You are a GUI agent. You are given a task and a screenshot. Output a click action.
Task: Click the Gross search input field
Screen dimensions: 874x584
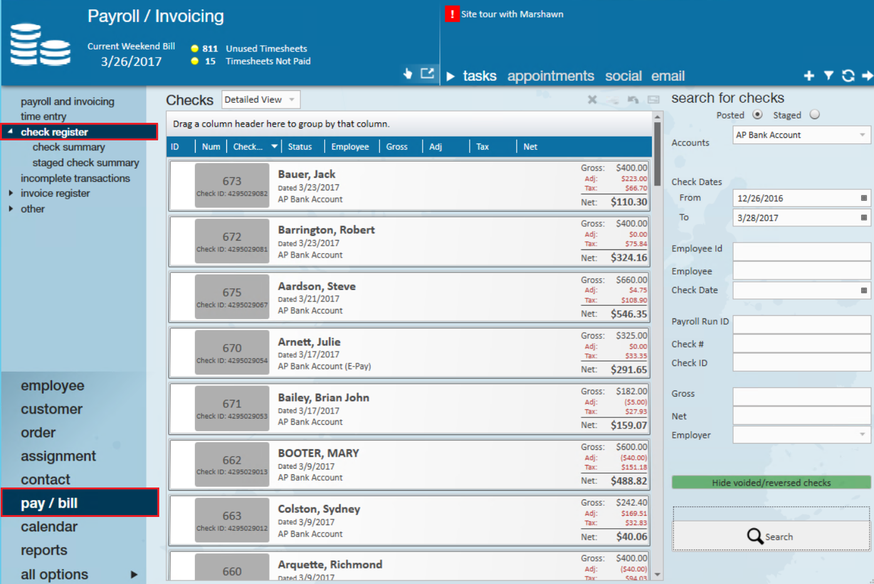click(801, 397)
